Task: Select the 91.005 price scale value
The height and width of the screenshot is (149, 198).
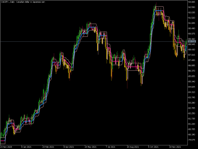Action: [191, 23]
